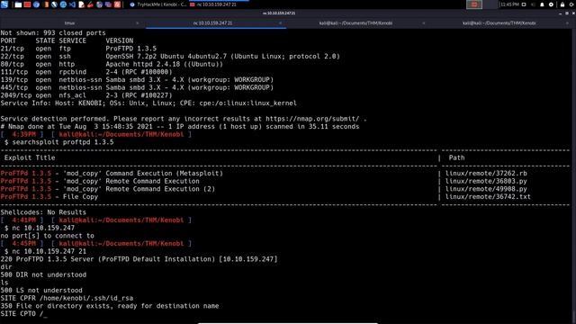Close the tmux tab
Image resolution: width=576 pixels, height=324 pixels.
[138, 23]
